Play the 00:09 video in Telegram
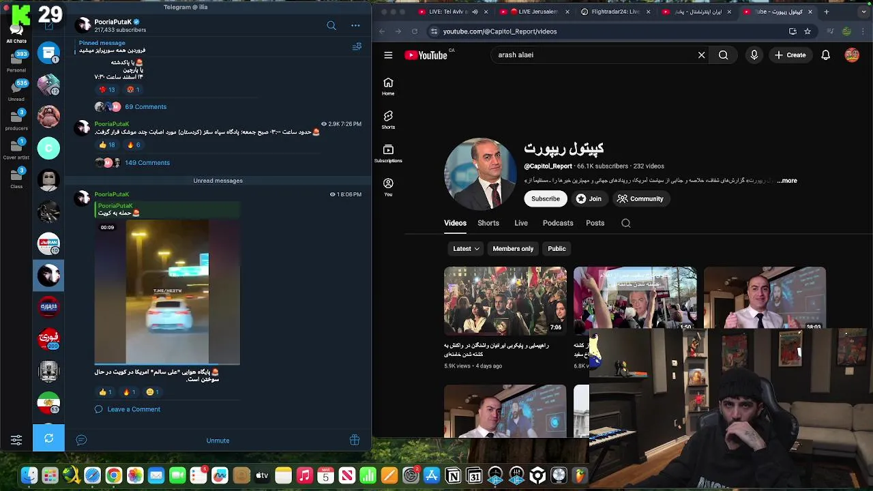This screenshot has width=873, height=491. click(x=167, y=292)
